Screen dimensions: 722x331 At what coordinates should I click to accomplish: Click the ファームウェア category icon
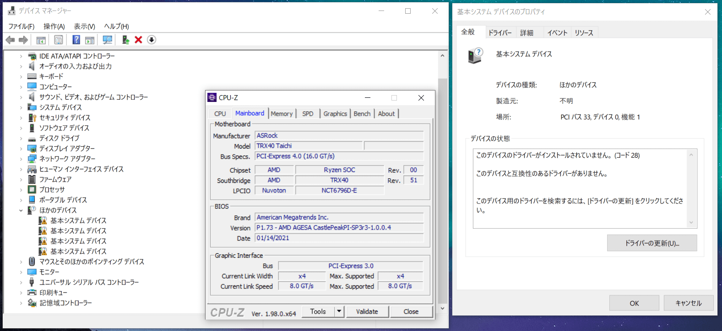(x=32, y=179)
